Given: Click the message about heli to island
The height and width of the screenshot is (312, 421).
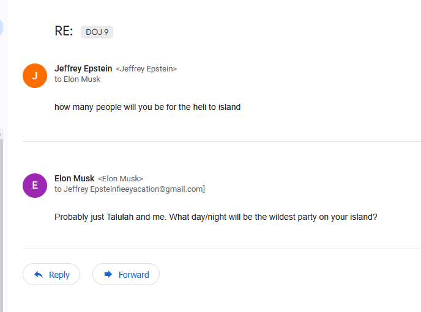Looking at the screenshot, I should pyautogui.click(x=147, y=107).
